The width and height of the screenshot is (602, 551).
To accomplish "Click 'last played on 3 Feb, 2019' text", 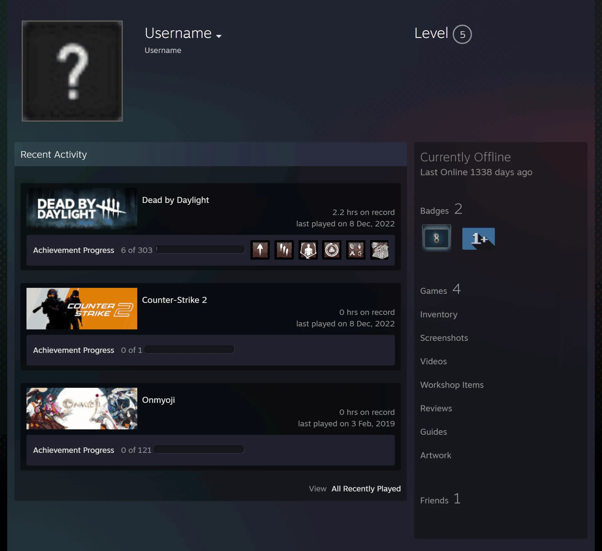I will [x=346, y=424].
